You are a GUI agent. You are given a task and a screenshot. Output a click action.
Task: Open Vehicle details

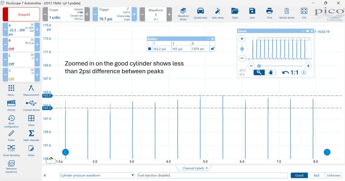click(287, 13)
